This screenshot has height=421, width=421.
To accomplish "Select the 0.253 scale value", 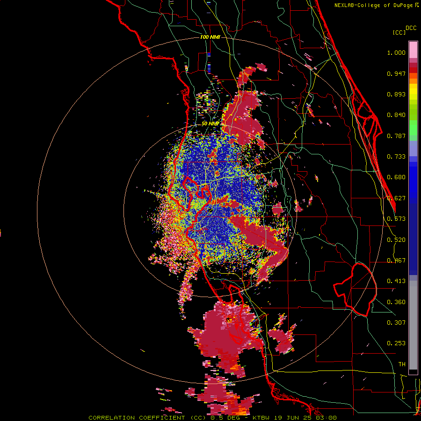I will point(396,343).
